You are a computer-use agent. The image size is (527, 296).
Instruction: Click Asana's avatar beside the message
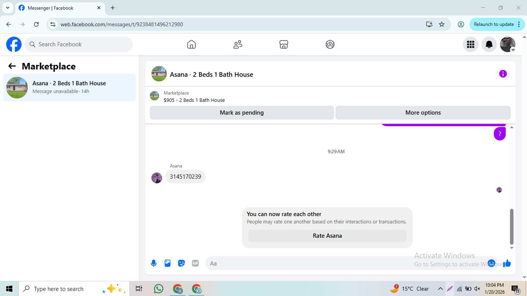click(x=157, y=178)
